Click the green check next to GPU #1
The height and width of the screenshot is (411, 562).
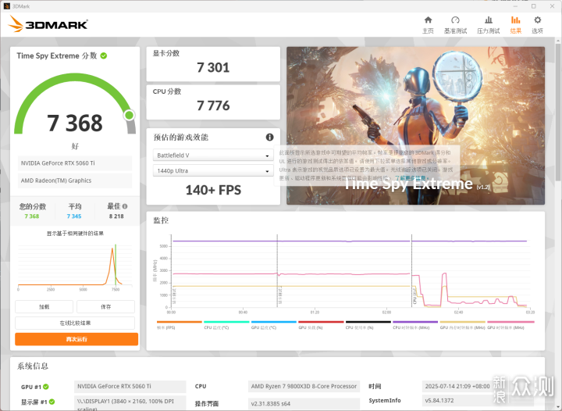tap(46, 387)
